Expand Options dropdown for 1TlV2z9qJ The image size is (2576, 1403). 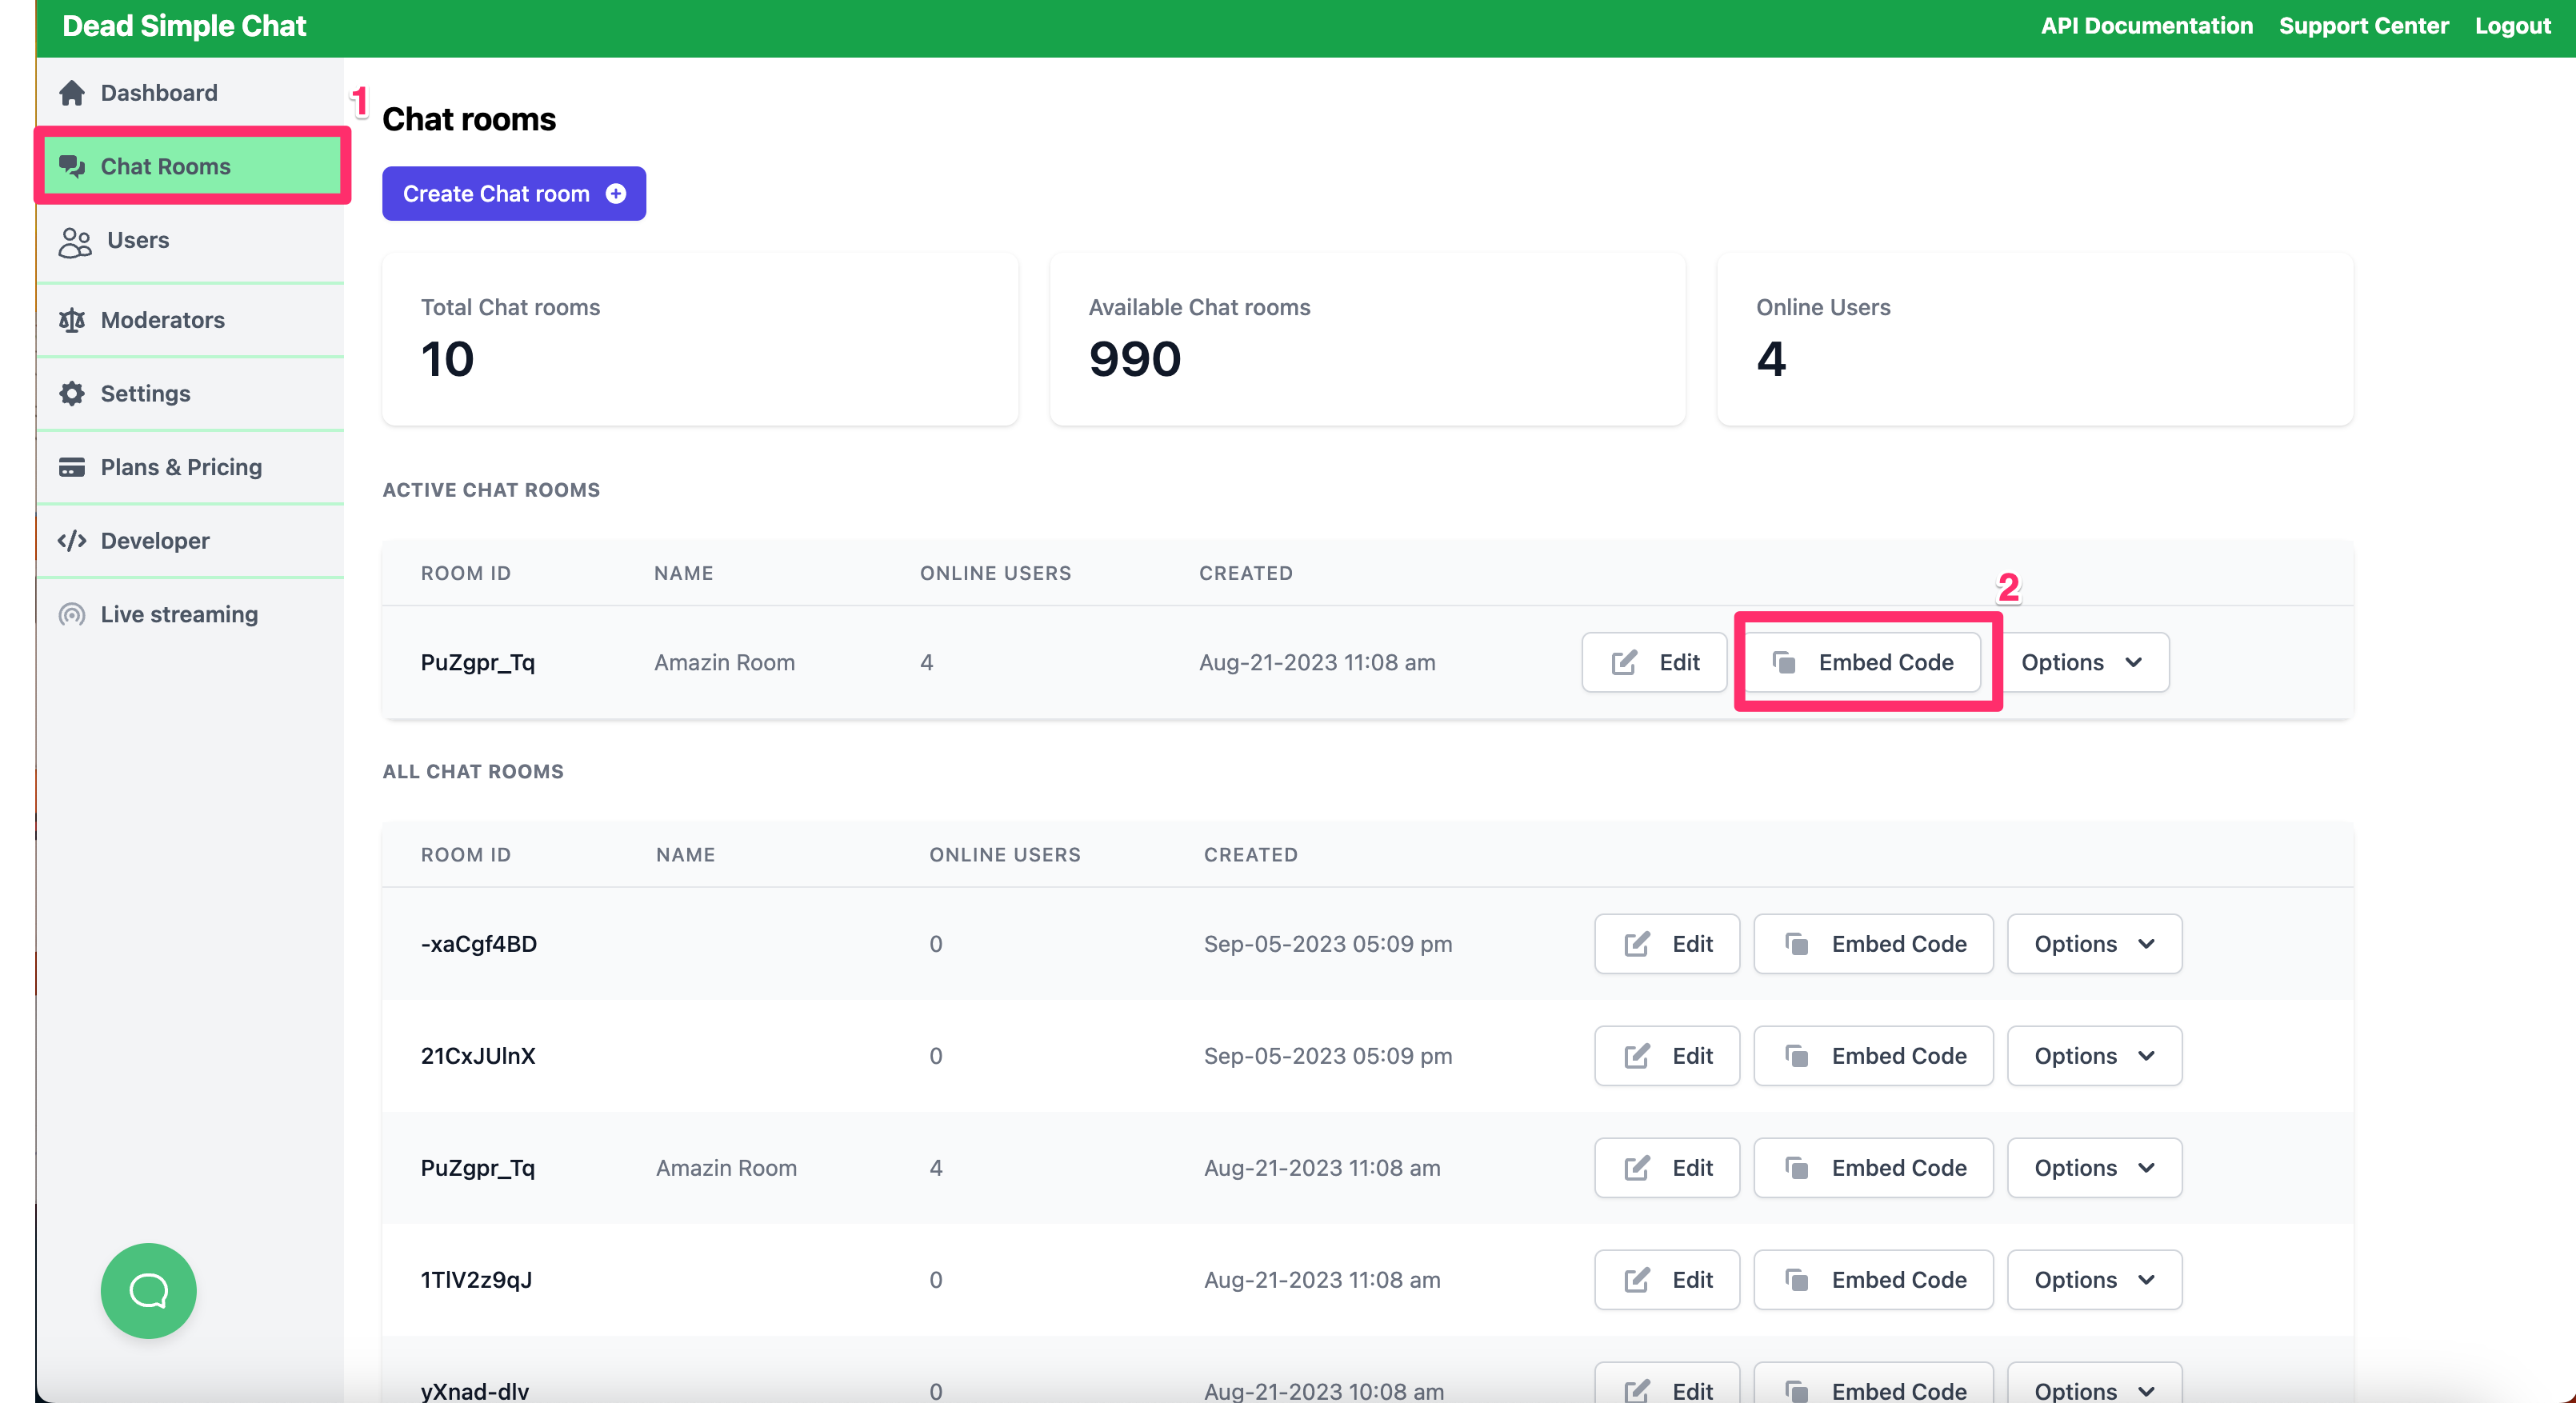coord(2094,1280)
